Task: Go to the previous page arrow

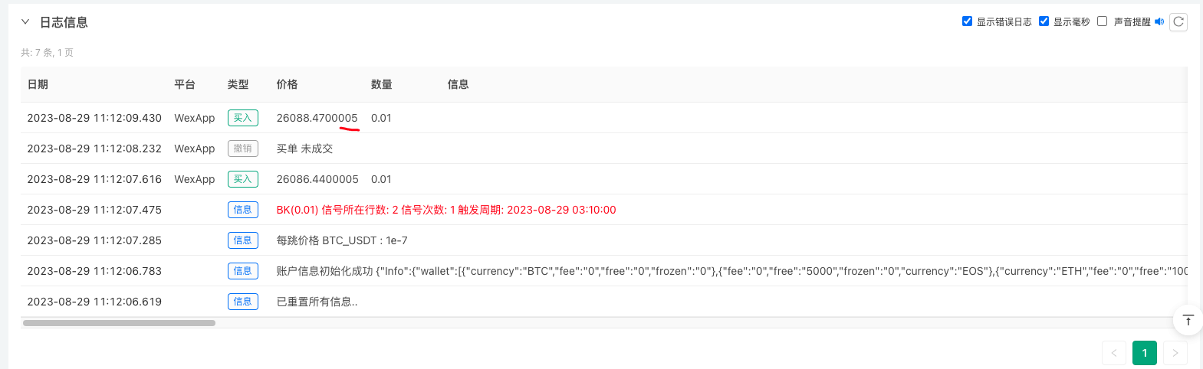Action: (1114, 353)
